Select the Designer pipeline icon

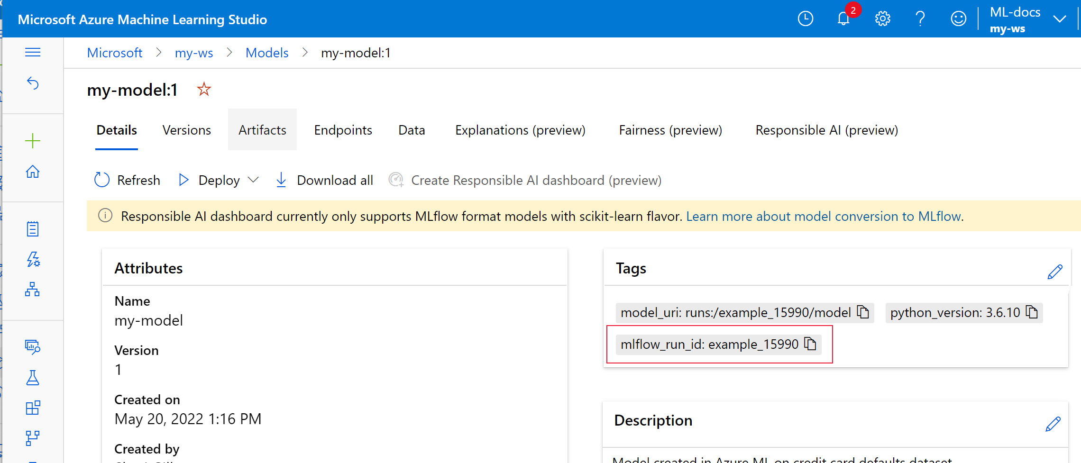33,289
